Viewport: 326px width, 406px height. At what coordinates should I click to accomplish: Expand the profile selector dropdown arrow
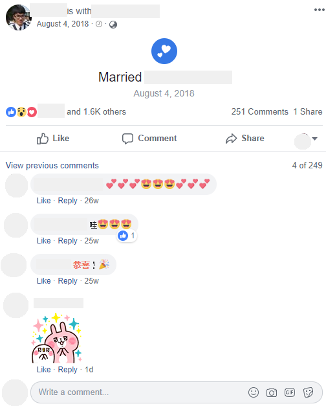coord(314,139)
